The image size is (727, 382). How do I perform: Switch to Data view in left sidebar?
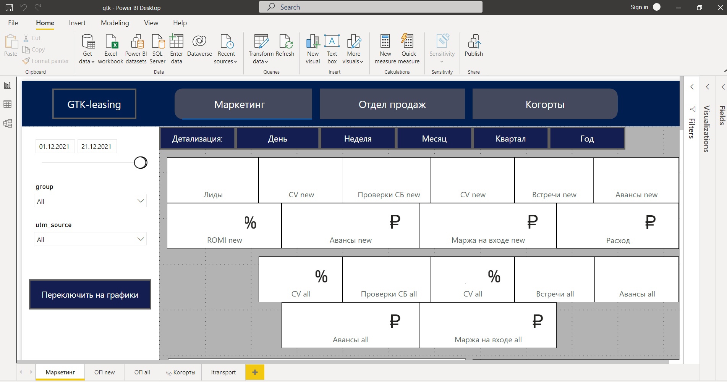pyautogui.click(x=7, y=104)
